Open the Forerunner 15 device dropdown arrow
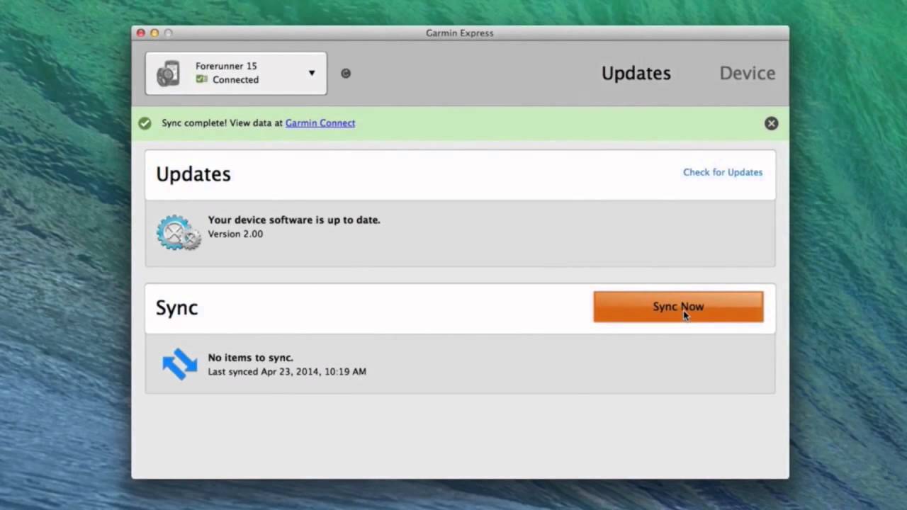This screenshot has height=510, width=907. click(x=311, y=73)
